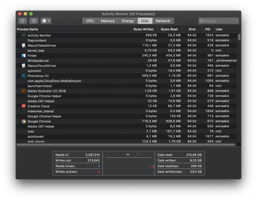Sort by Bytes Read column
This screenshot has width=257, height=200.
coord(169,29)
